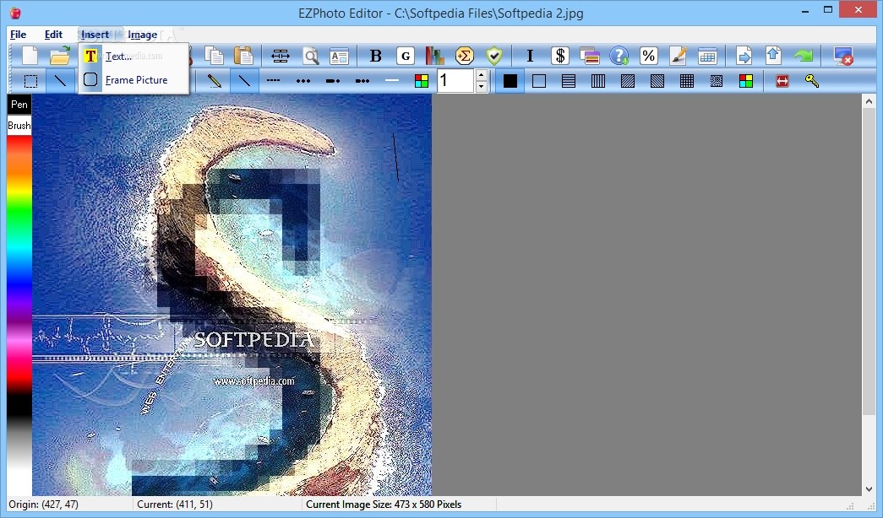This screenshot has width=883, height=518.
Task: Click the Open folder icon
Action: click(x=60, y=56)
